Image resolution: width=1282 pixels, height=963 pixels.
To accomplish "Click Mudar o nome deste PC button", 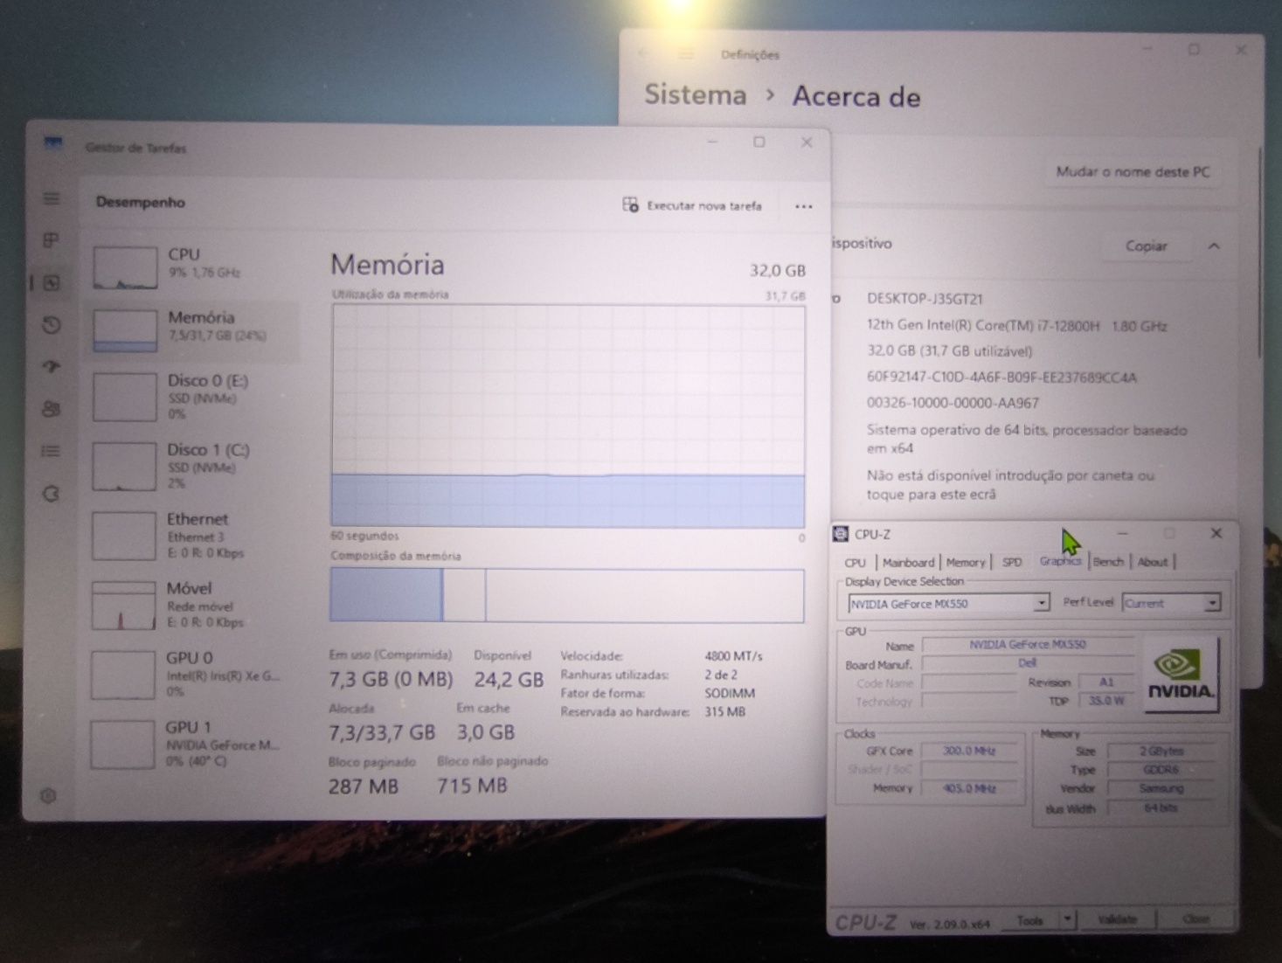I will pyautogui.click(x=1133, y=172).
